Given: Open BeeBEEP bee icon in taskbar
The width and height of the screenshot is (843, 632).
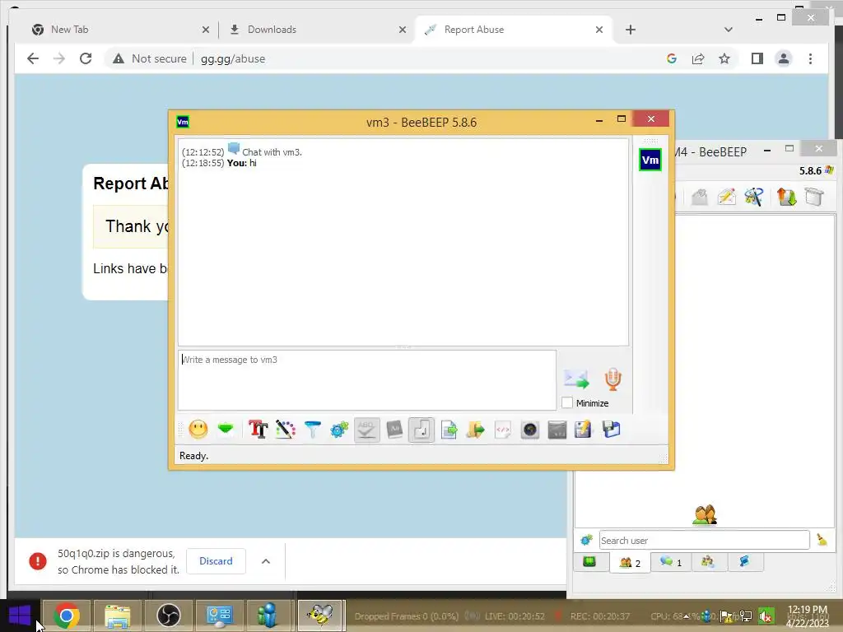Looking at the screenshot, I should click(320, 616).
